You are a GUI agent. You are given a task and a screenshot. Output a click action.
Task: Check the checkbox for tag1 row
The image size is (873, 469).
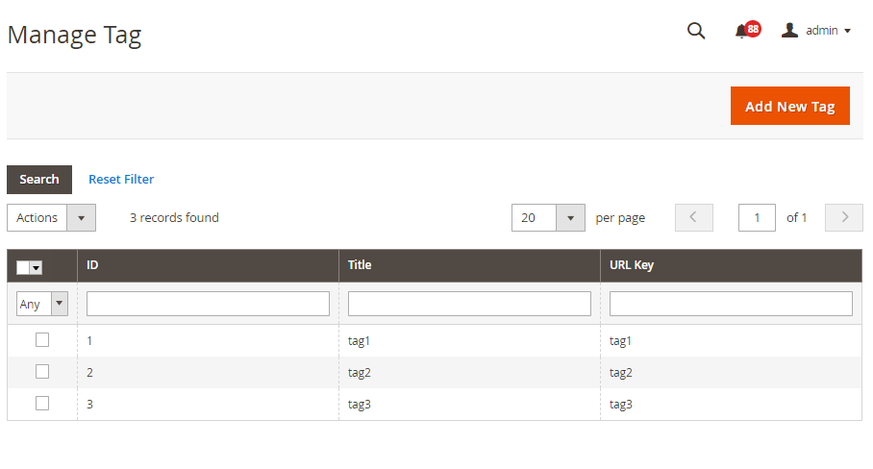(42, 340)
